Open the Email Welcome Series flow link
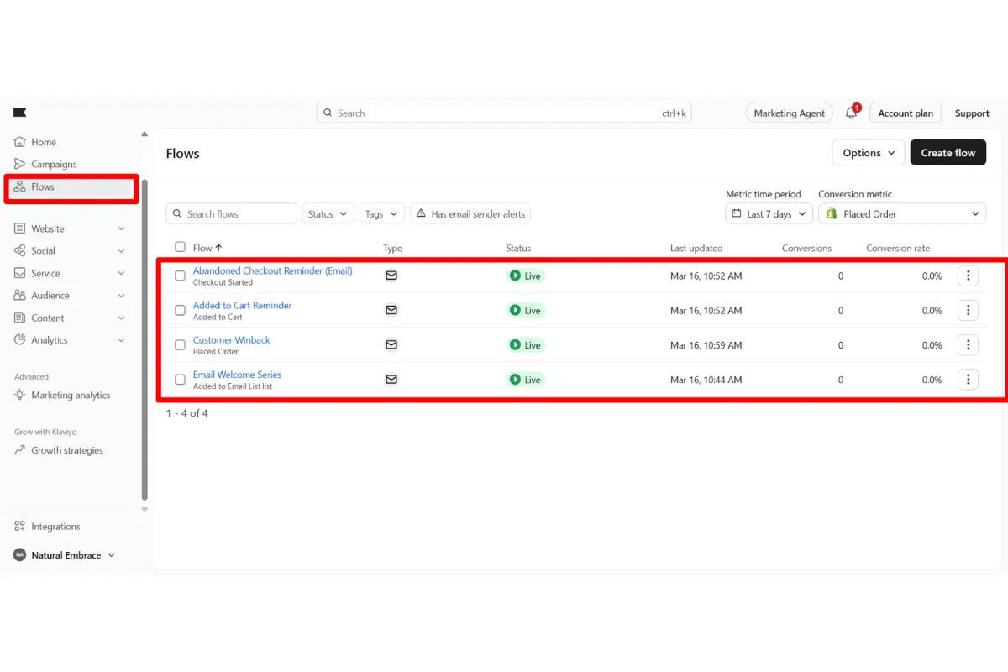The image size is (1008, 672). [x=237, y=375]
